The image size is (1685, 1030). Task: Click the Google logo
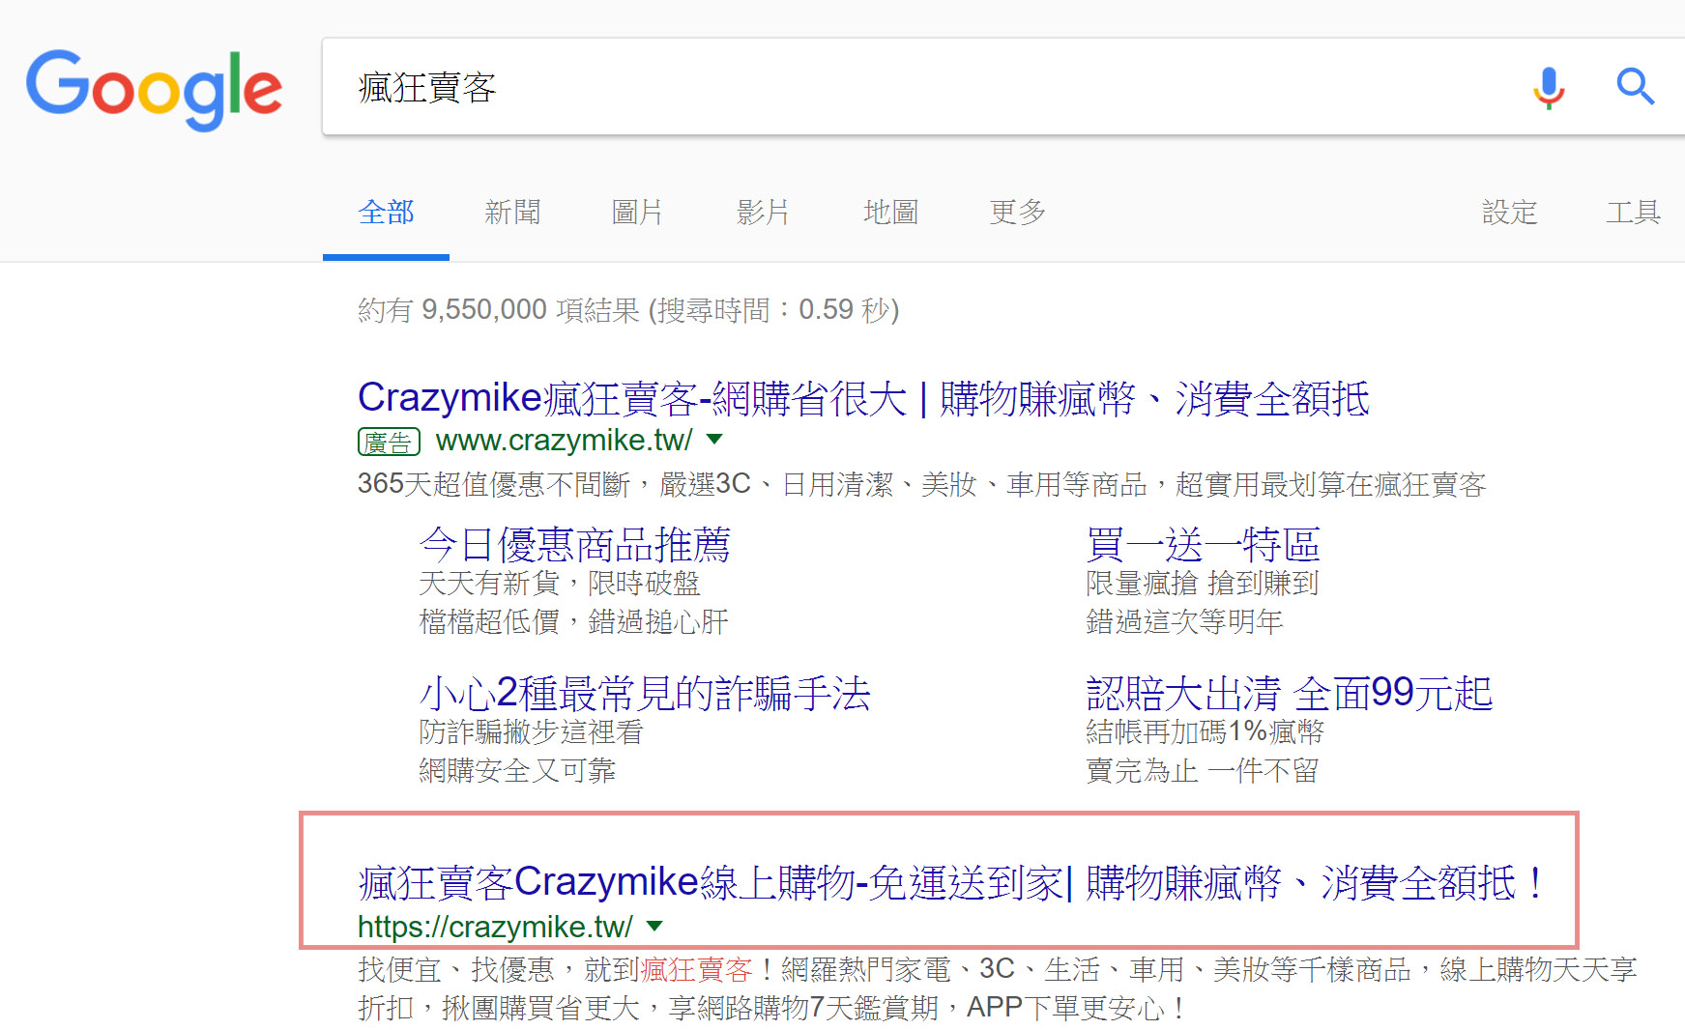tap(154, 89)
